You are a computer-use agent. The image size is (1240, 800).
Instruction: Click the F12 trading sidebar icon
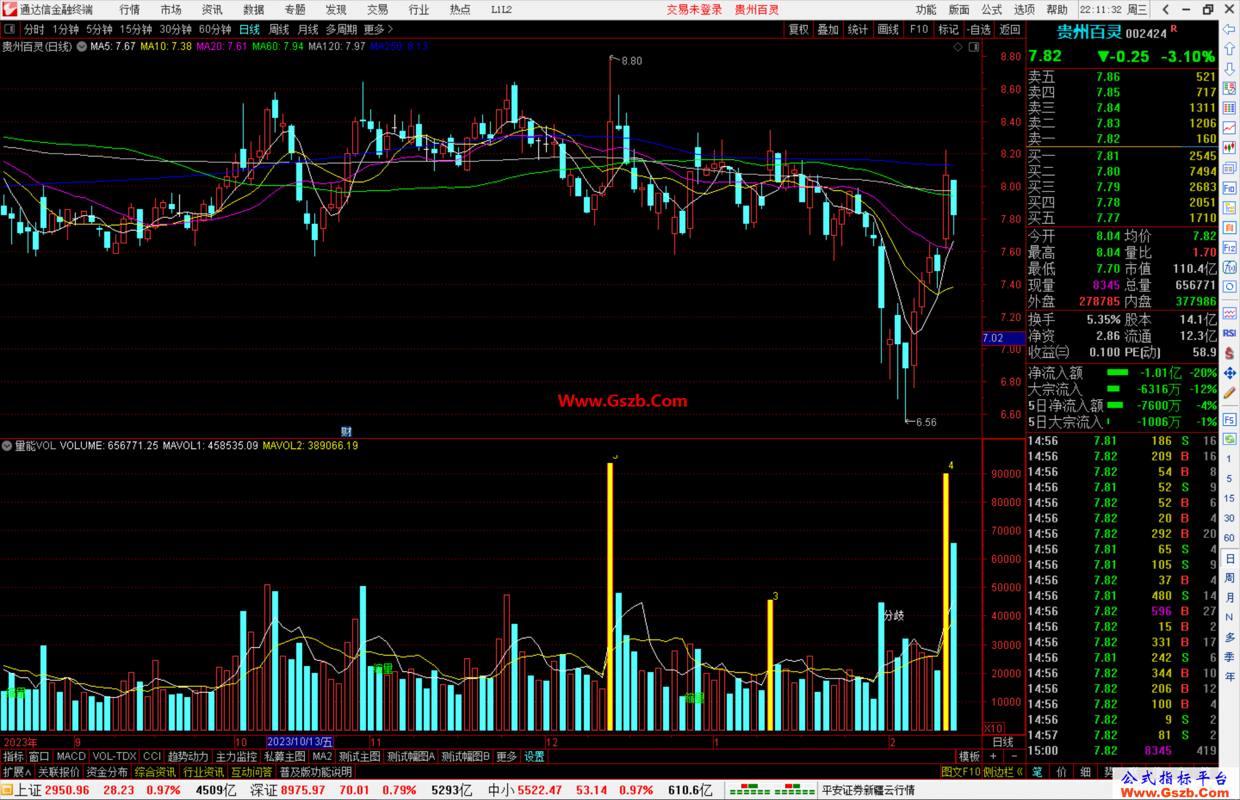1229,248
